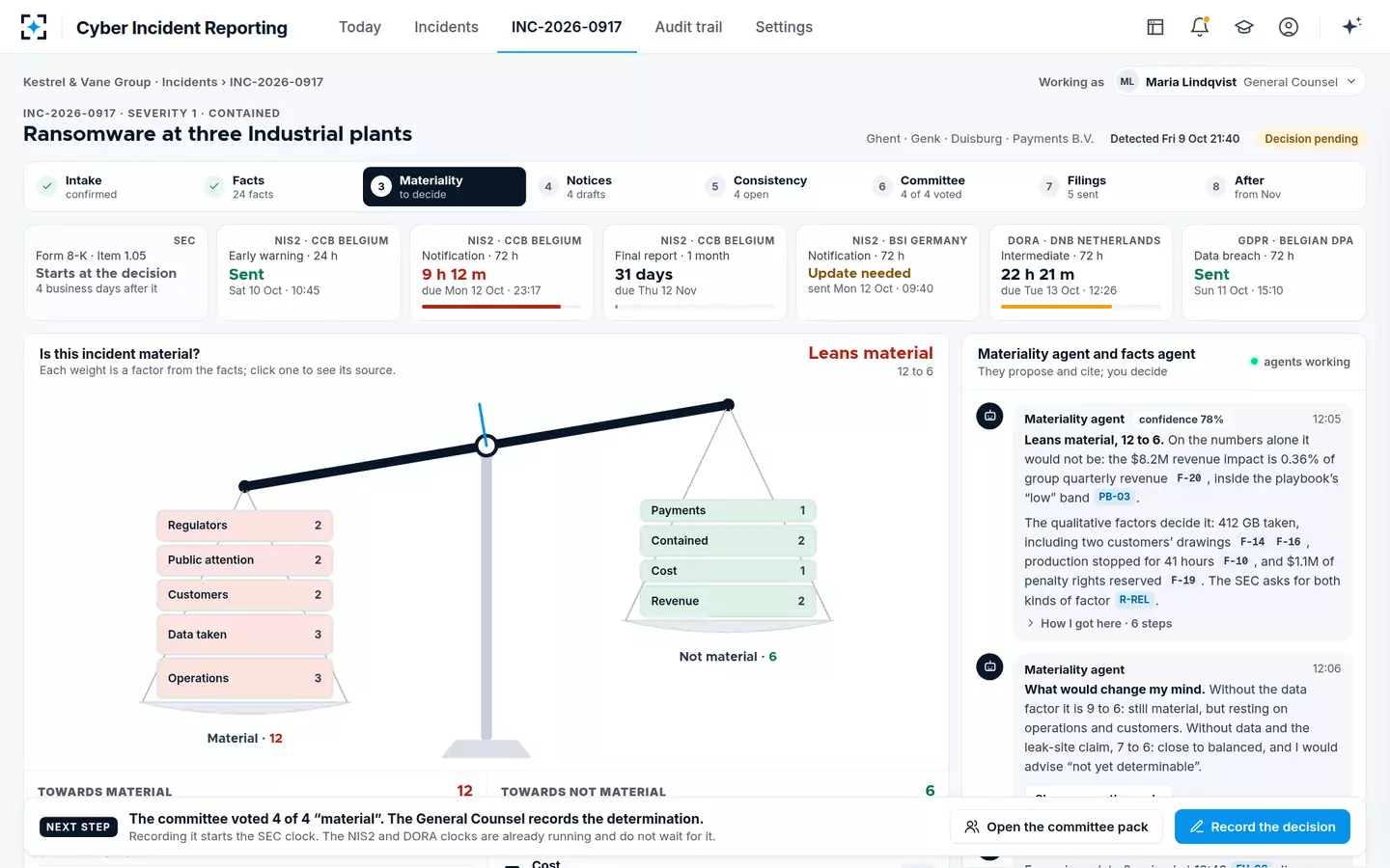Click the people icon on committee pack button

[972, 827]
